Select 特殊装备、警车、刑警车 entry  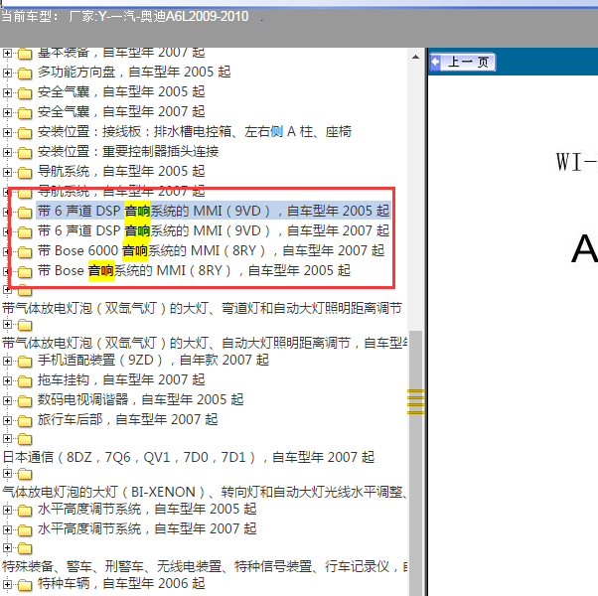click(205, 566)
